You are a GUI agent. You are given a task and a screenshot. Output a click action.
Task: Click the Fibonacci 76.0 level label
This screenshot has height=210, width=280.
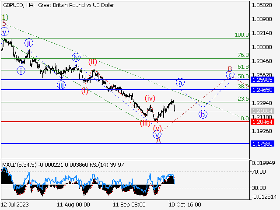tap(243, 55)
